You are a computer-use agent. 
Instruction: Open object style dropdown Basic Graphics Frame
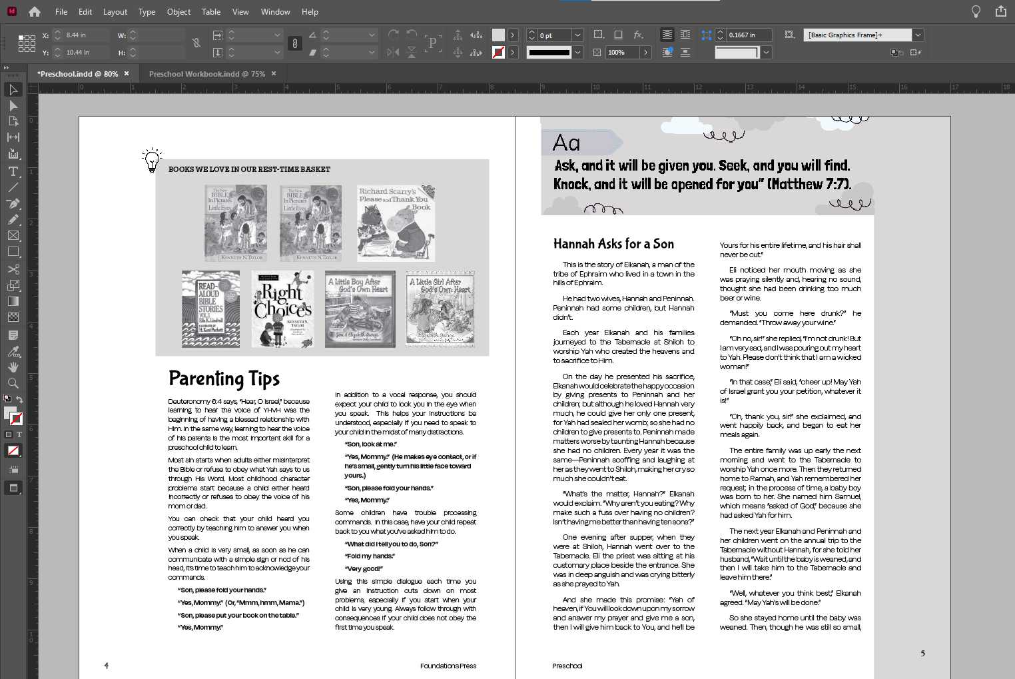[x=918, y=35]
